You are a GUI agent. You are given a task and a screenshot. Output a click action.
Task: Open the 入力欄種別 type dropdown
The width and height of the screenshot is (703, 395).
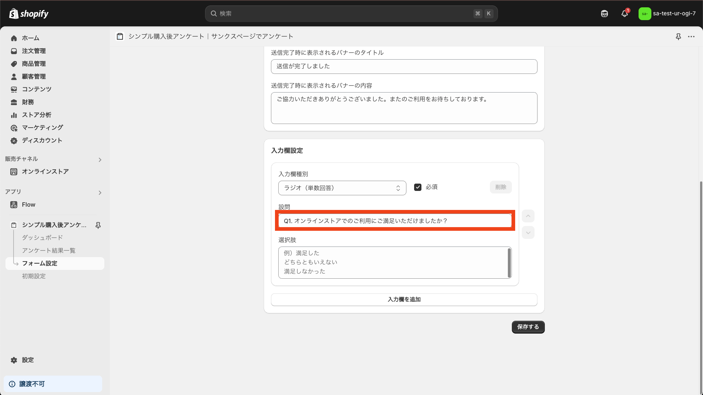pyautogui.click(x=342, y=188)
